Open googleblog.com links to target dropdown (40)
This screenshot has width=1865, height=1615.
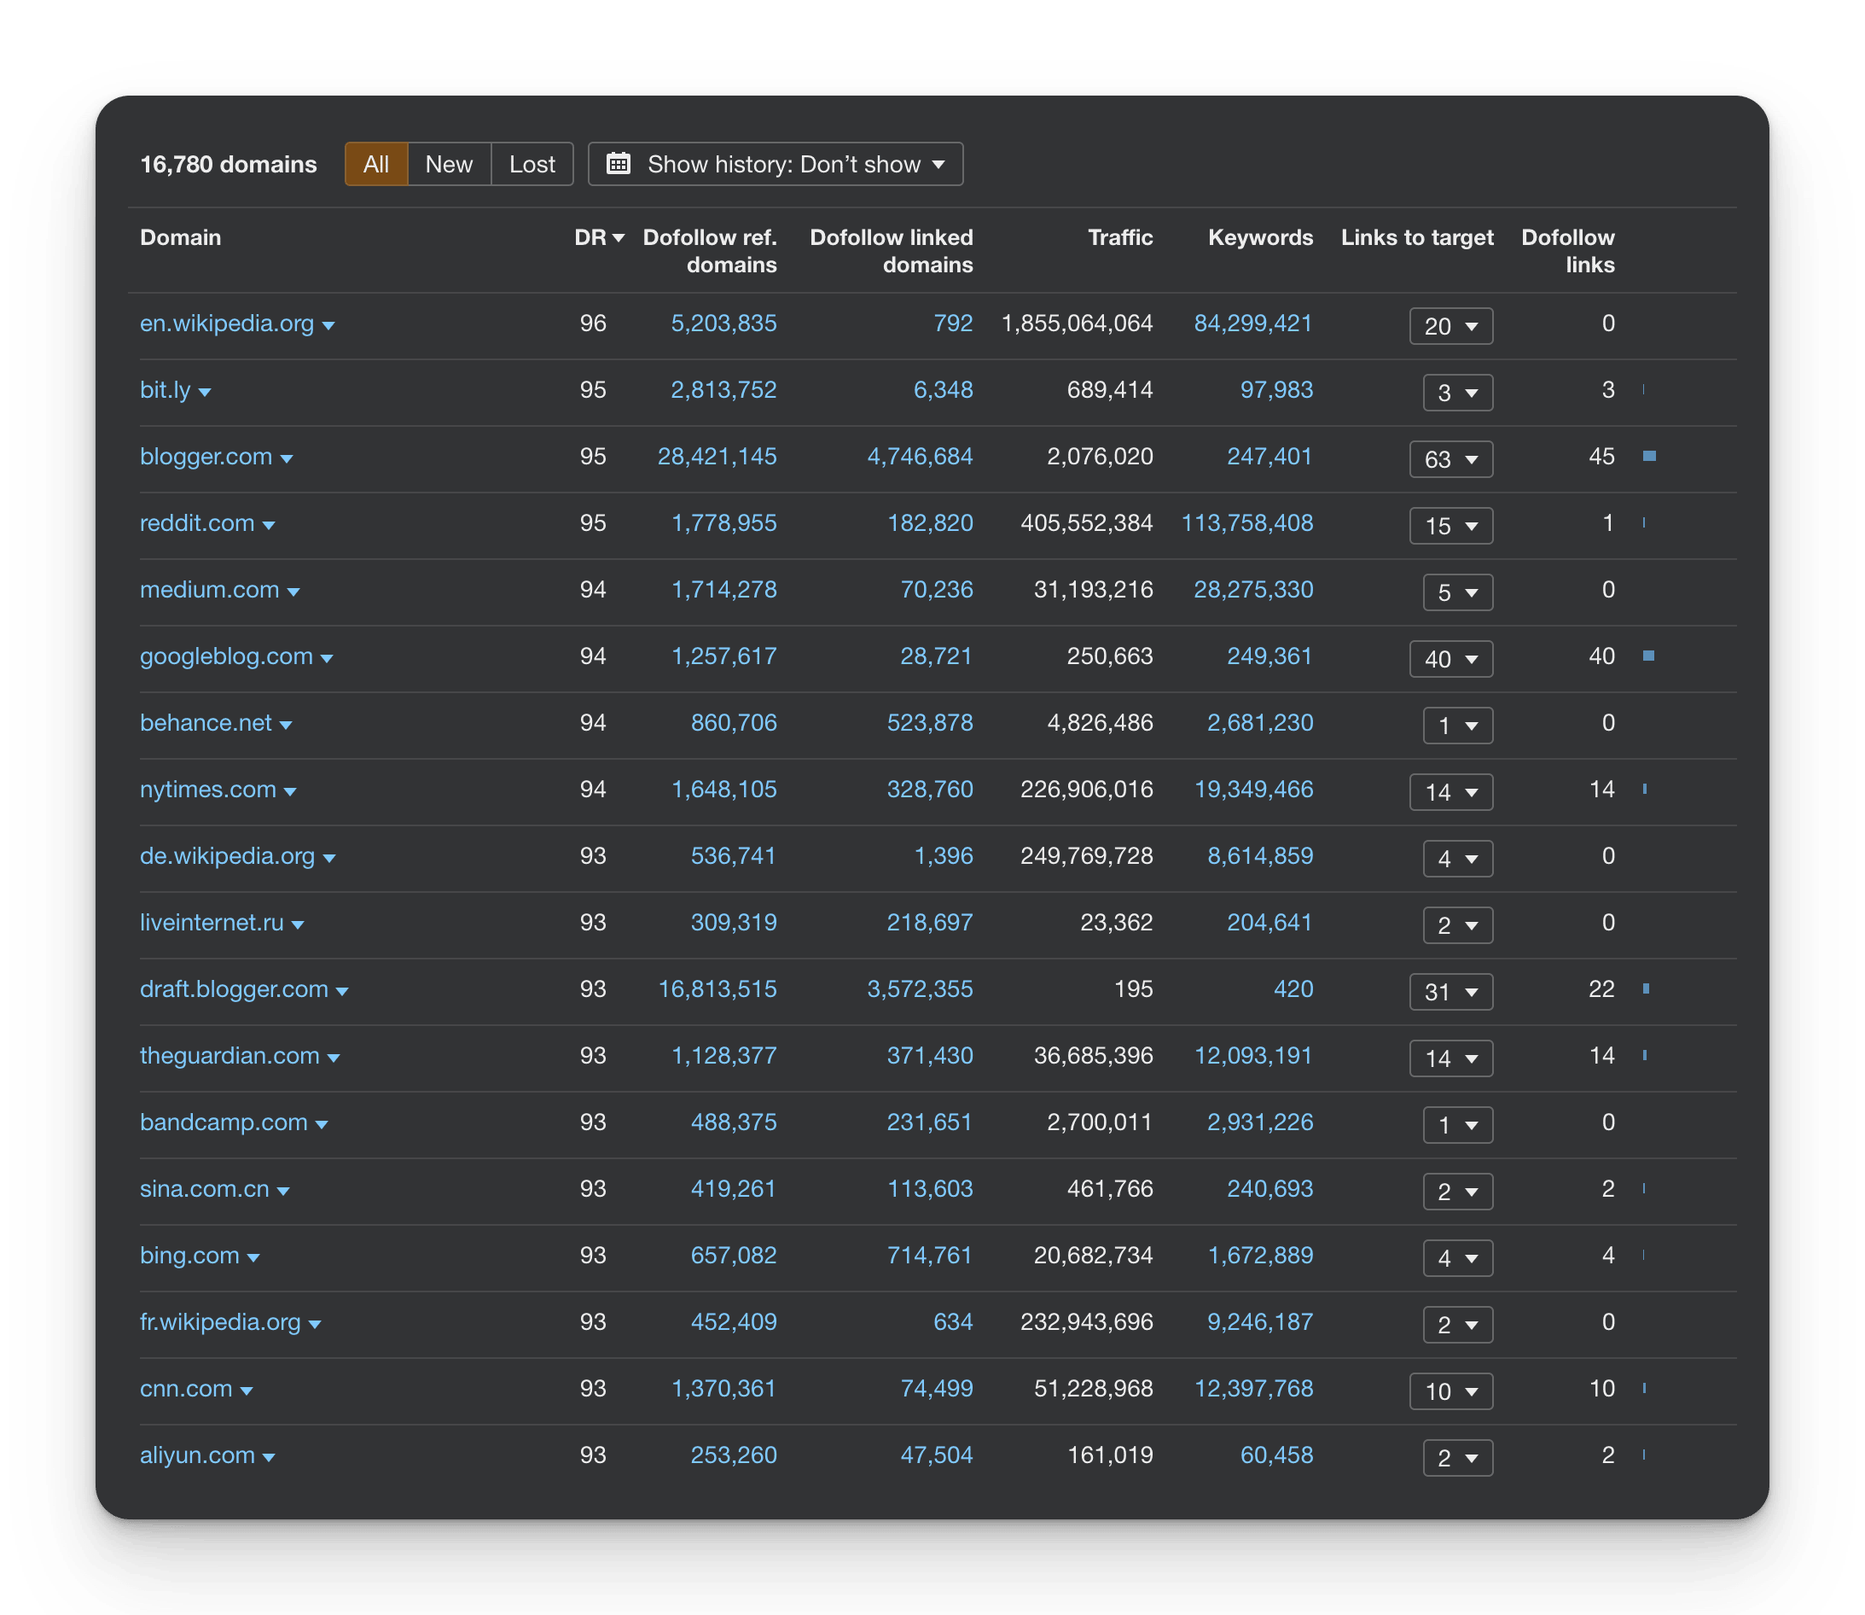(1450, 660)
